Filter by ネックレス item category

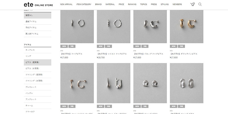pos(38,50)
